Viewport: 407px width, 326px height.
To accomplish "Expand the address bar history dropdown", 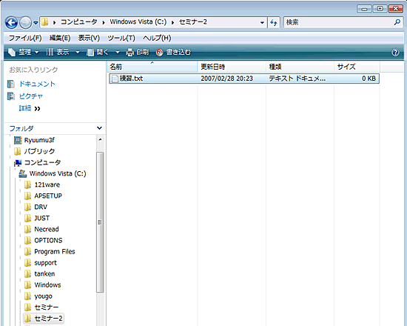I will tap(262, 23).
